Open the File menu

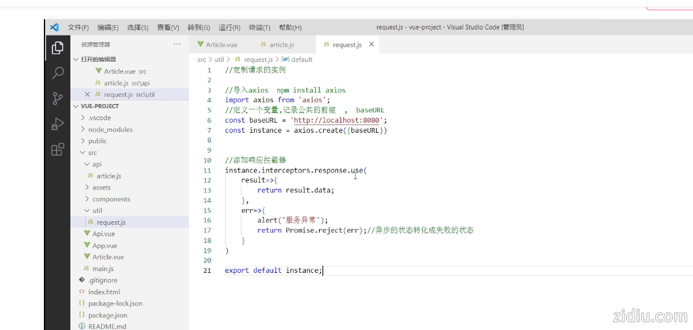(x=78, y=28)
